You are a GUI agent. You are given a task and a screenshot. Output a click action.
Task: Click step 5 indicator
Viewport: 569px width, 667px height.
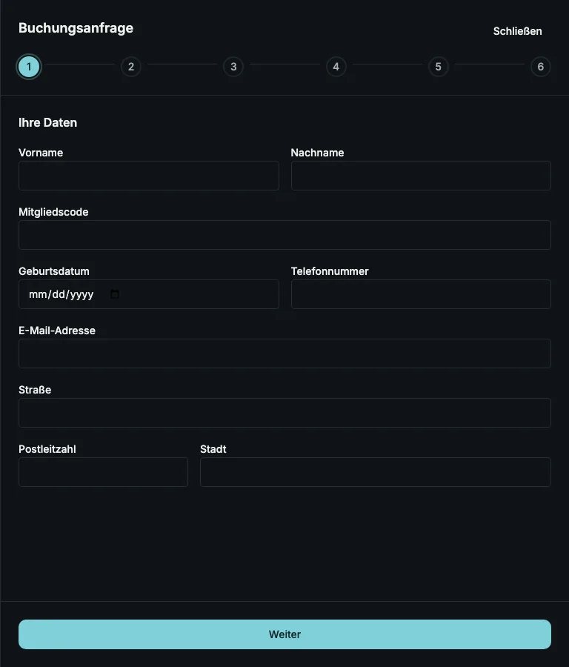pyautogui.click(x=438, y=67)
